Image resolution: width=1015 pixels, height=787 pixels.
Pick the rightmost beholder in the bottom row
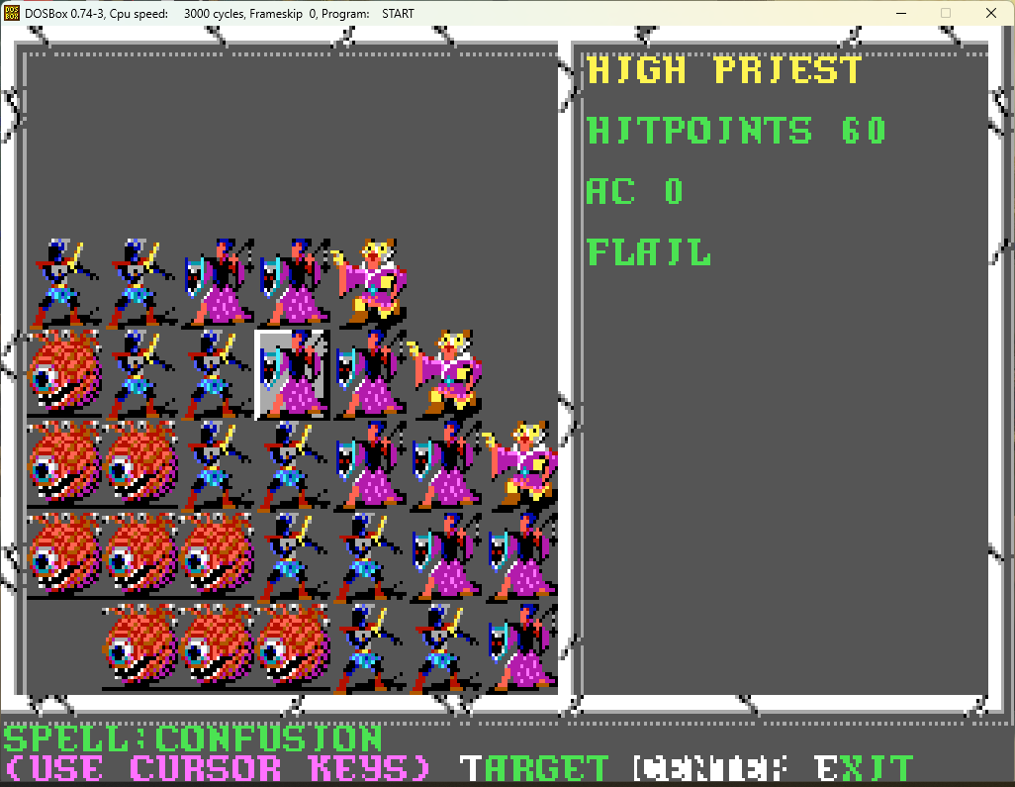click(293, 648)
